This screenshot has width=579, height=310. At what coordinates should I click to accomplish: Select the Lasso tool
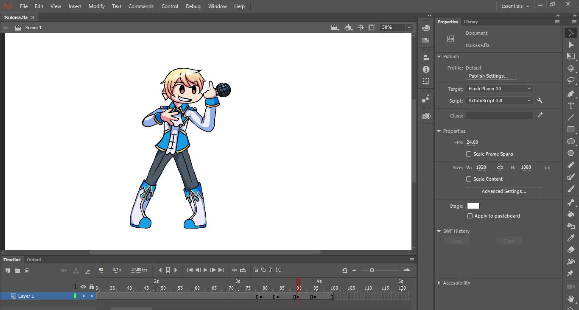[x=571, y=80]
